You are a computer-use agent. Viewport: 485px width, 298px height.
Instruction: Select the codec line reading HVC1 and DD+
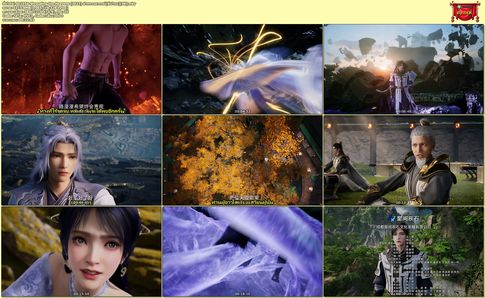[33, 16]
